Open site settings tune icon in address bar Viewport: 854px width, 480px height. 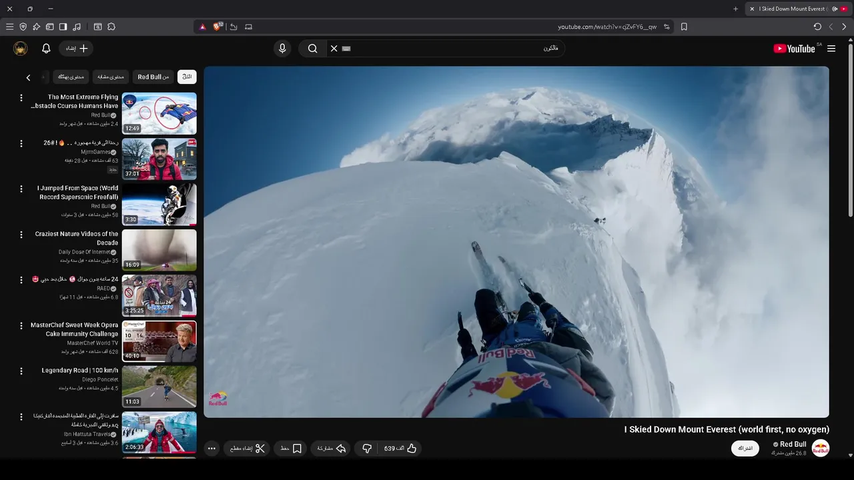click(x=667, y=27)
